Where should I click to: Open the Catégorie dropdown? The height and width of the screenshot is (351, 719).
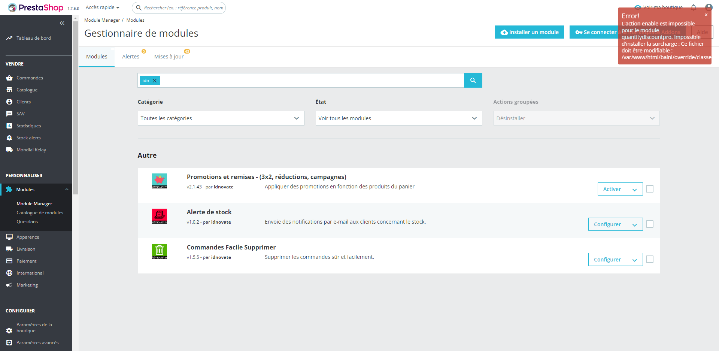point(221,118)
